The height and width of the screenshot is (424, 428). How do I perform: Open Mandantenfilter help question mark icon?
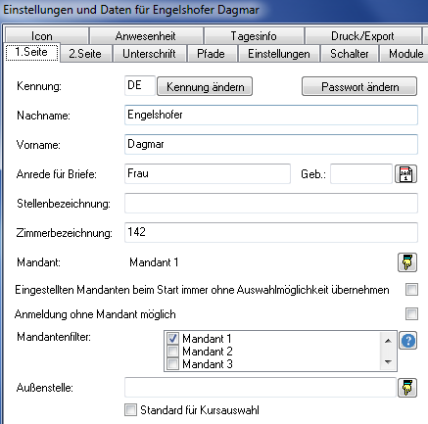tap(408, 341)
